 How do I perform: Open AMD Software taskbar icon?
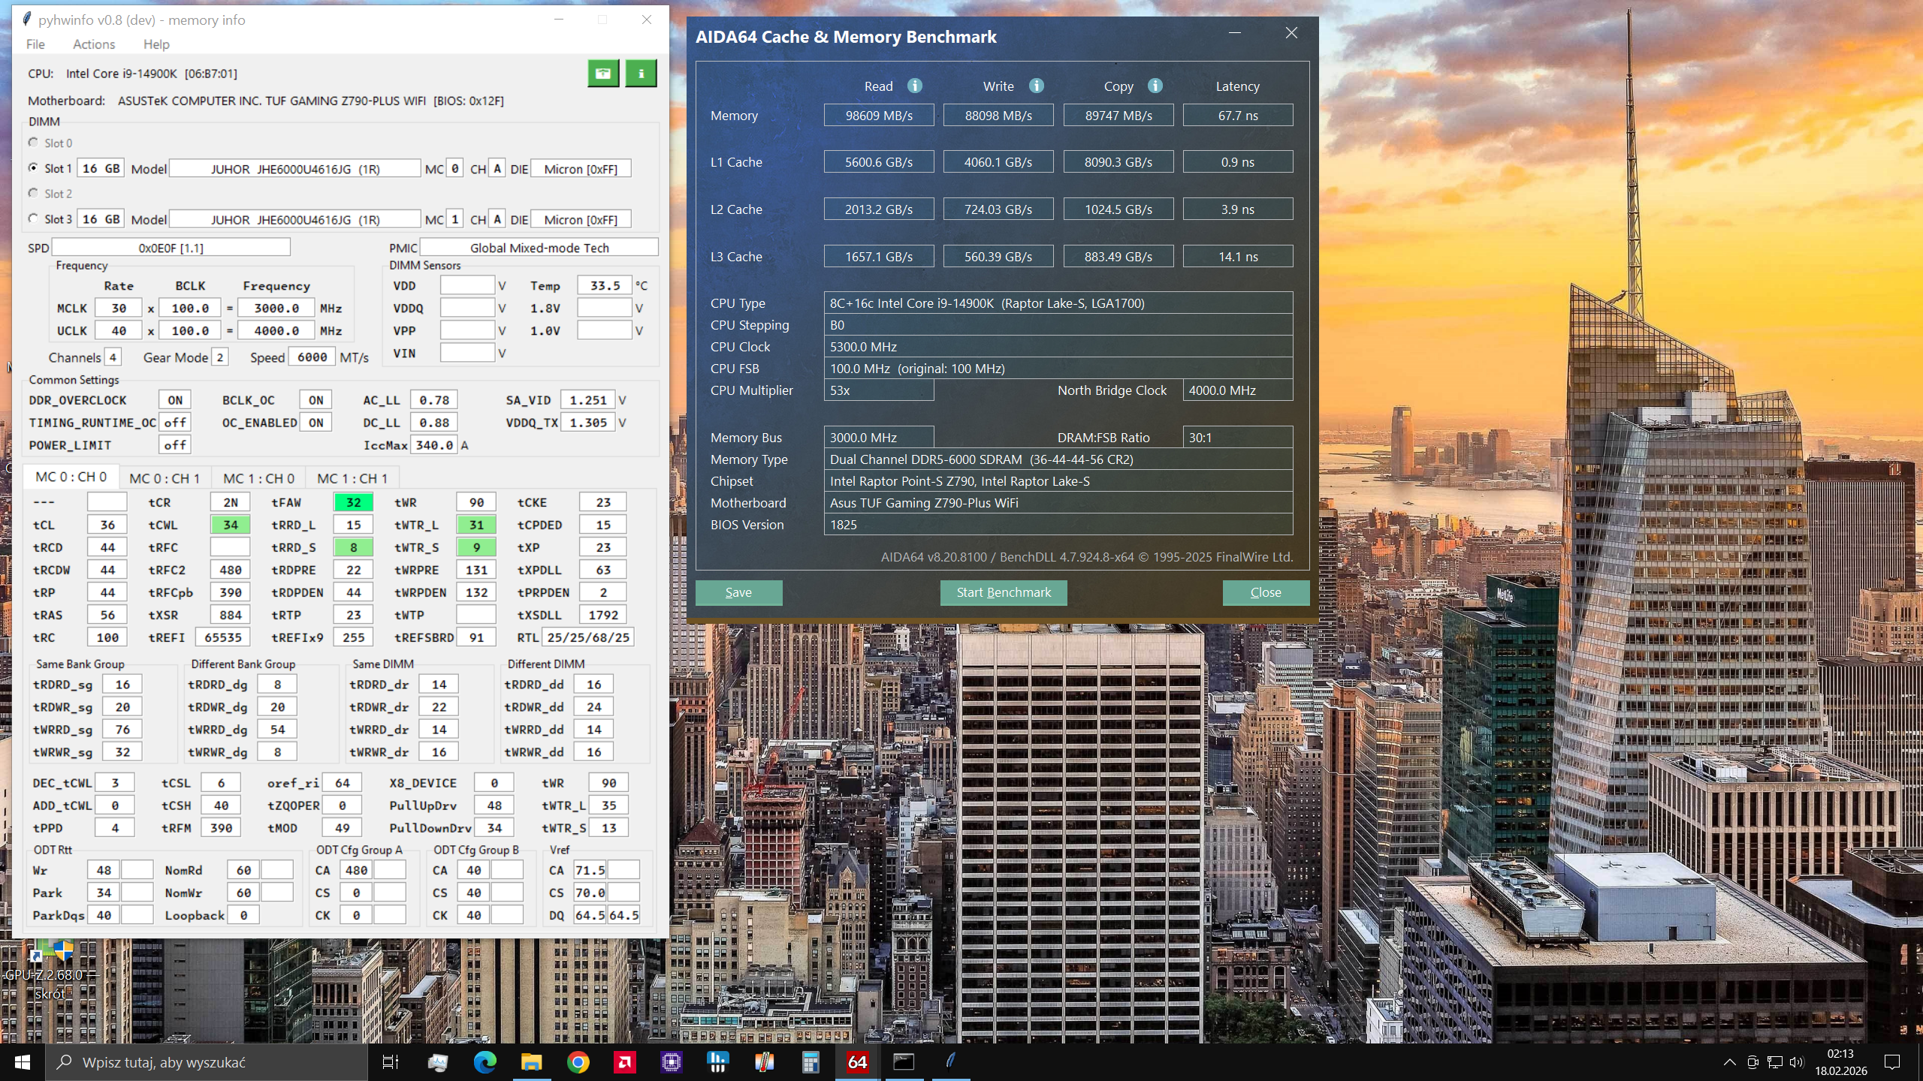tap(624, 1061)
